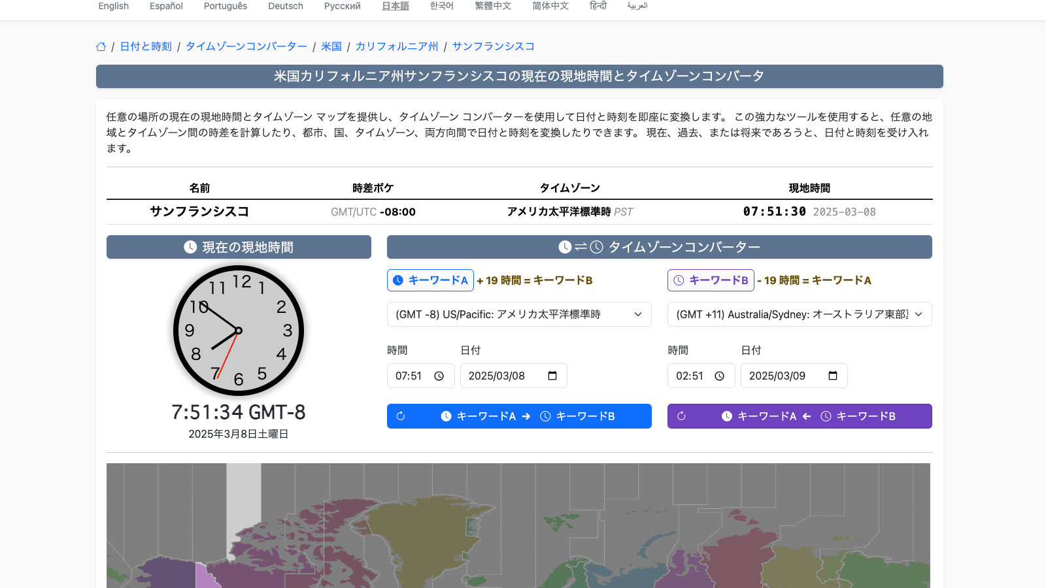
Task: Click the analog clock face
Action: point(239,331)
